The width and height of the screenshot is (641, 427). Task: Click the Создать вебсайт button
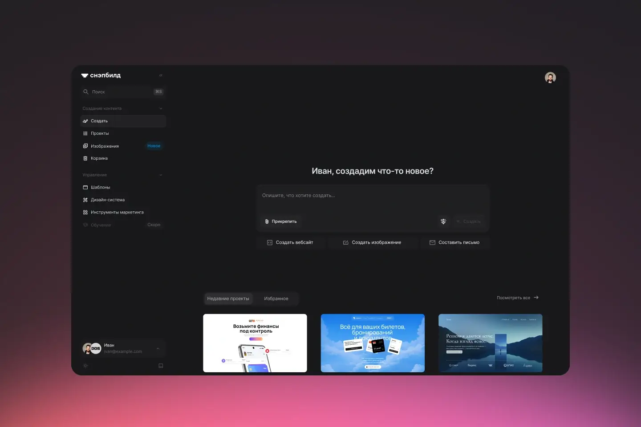point(290,243)
